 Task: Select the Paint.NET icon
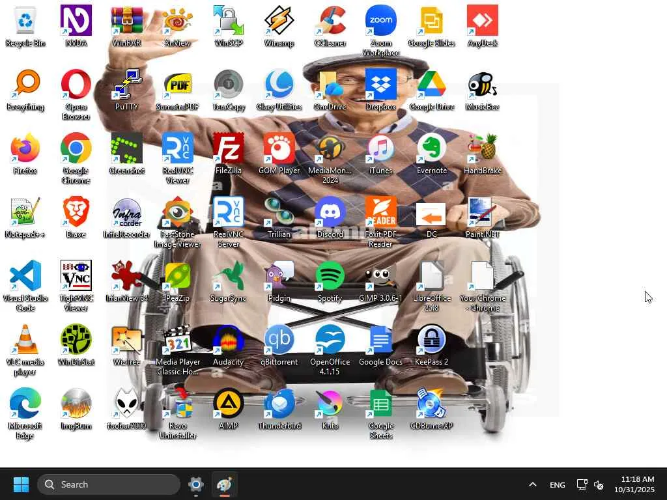pyautogui.click(x=483, y=217)
